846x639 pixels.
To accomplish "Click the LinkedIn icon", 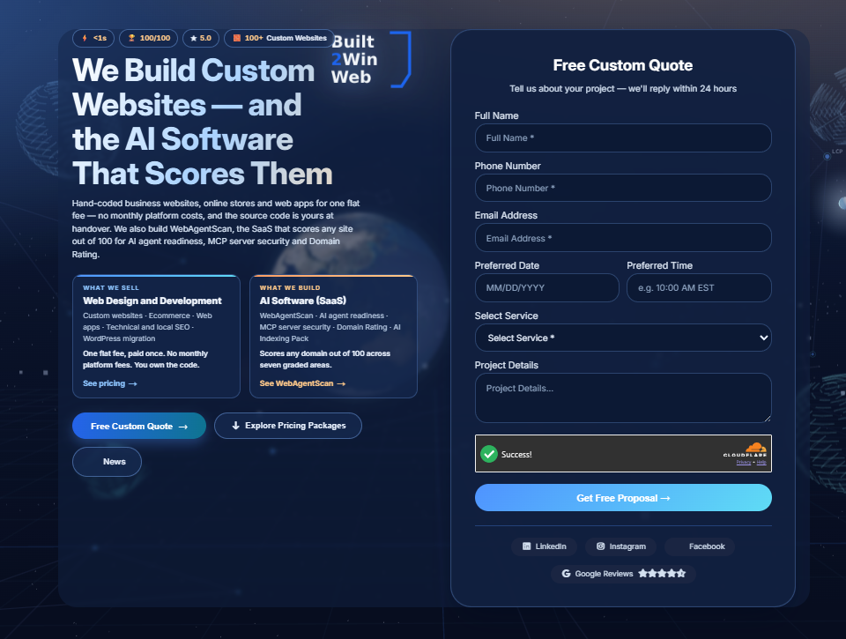I will click(x=527, y=546).
